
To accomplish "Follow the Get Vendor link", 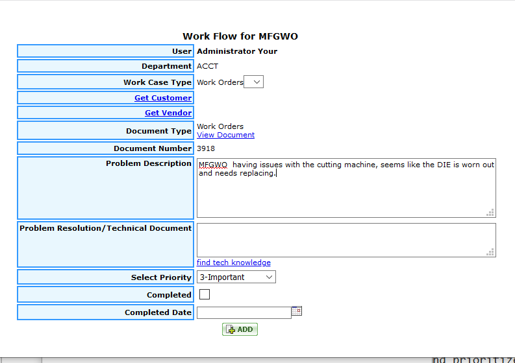I will [168, 113].
